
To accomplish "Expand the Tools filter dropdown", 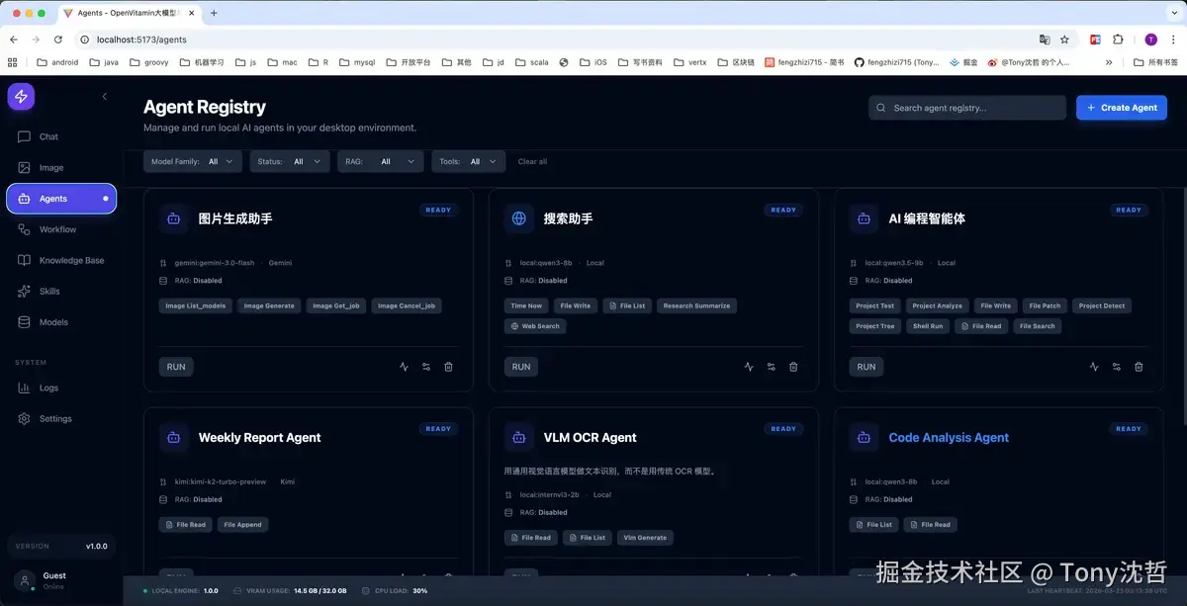I will pos(469,161).
